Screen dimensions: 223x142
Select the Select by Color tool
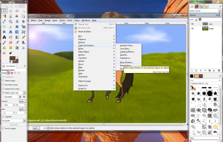tap(4, 16)
